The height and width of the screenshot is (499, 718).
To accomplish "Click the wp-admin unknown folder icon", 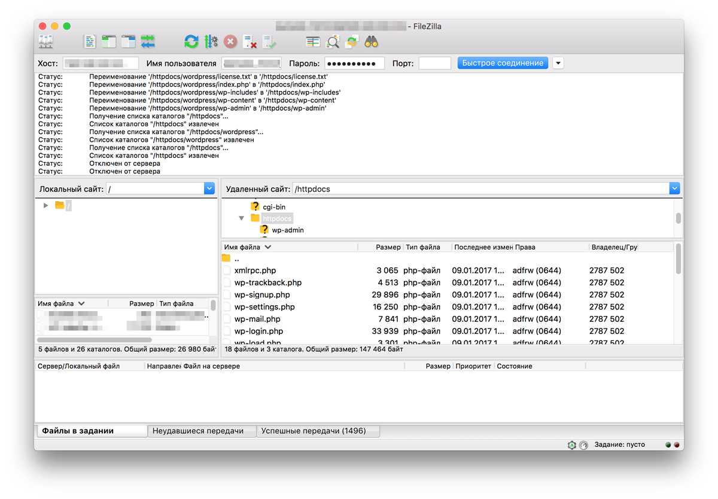I will 264,229.
